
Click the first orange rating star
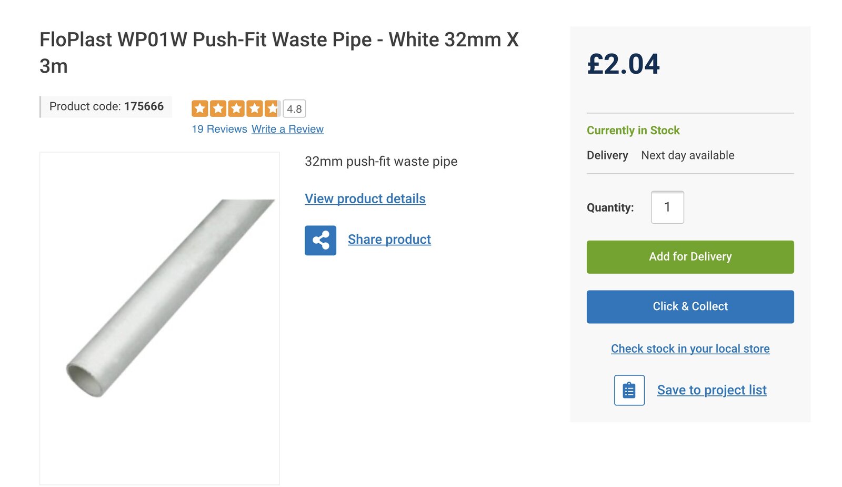point(200,109)
